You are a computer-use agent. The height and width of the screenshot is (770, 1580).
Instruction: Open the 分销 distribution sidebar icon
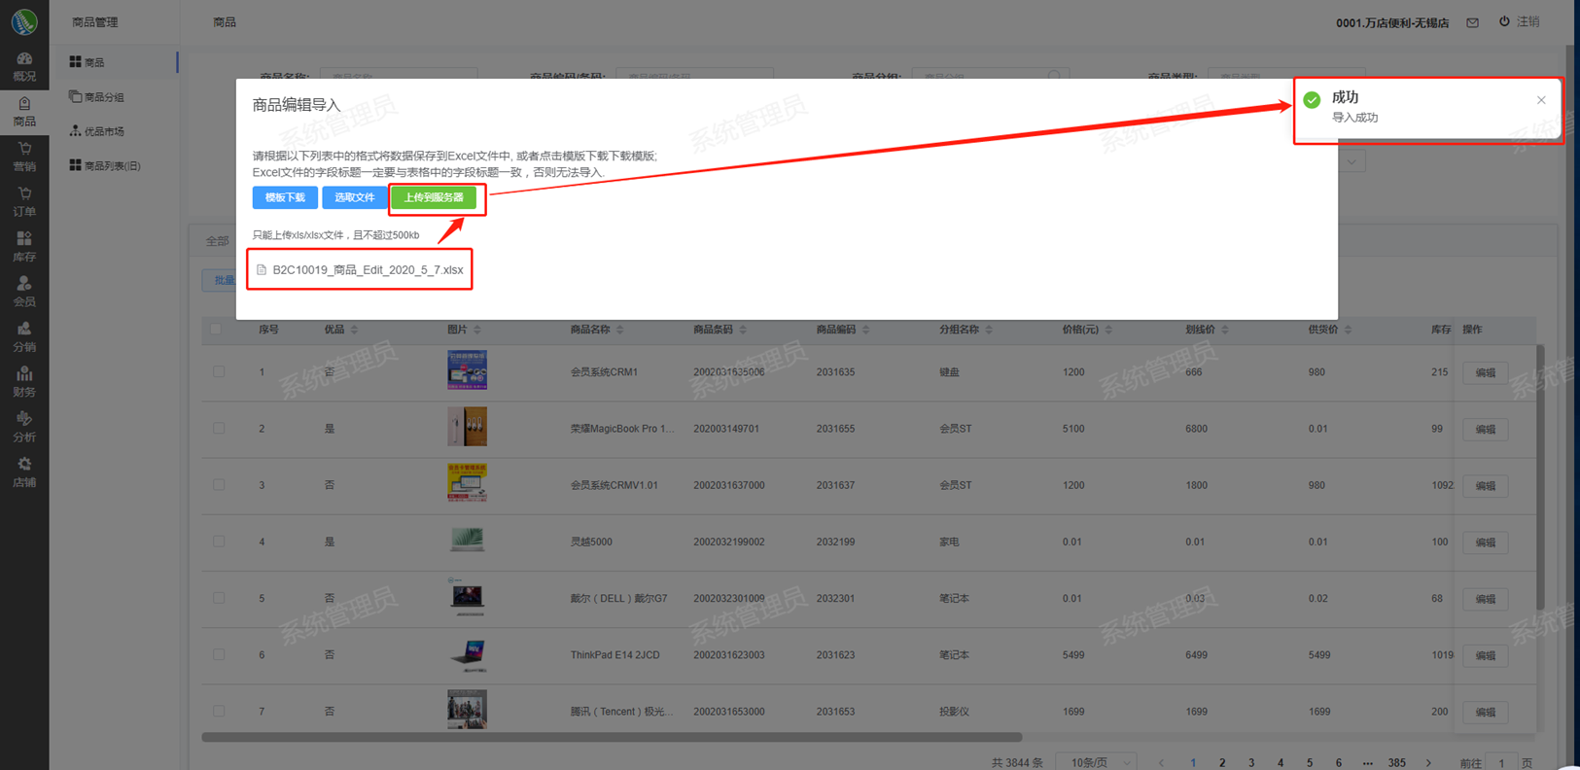24,337
